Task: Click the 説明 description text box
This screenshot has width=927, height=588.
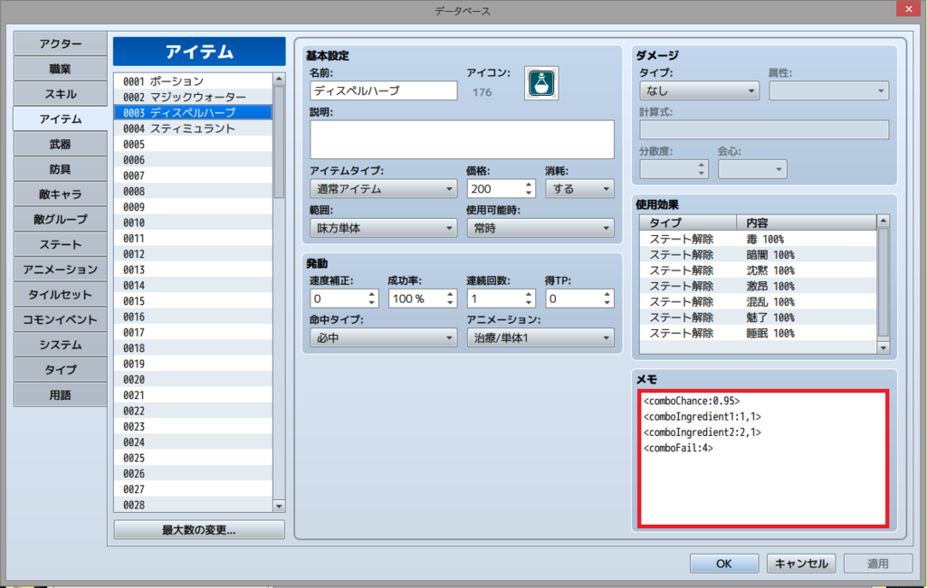Action: [462, 139]
